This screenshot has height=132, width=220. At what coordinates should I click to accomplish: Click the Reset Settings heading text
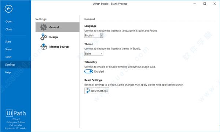[x=93, y=80]
